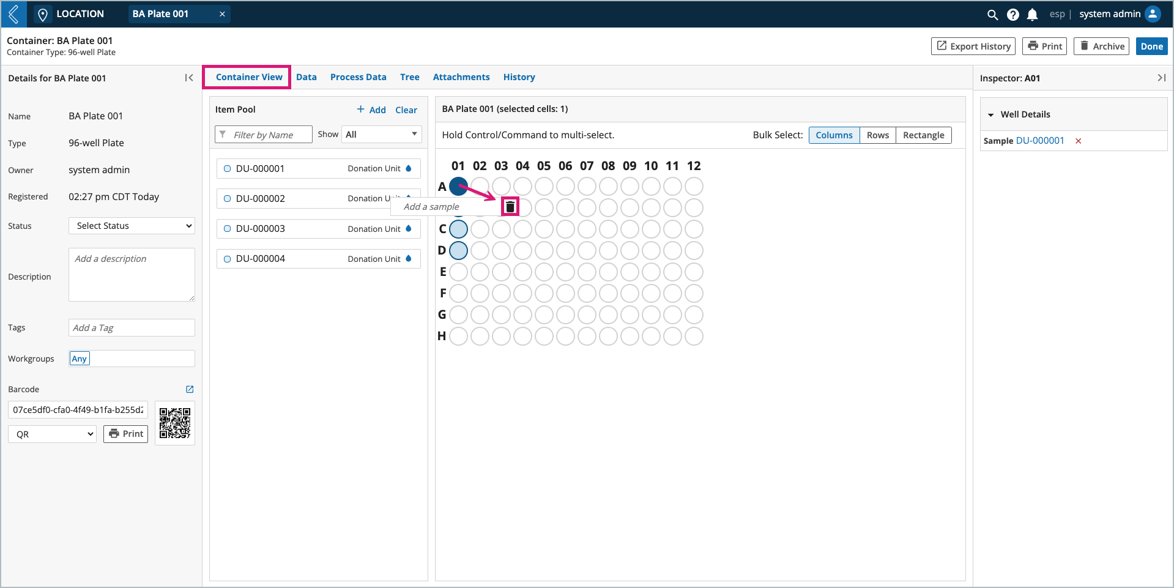The height and width of the screenshot is (588, 1174).
Task: Click the trash icon beside Add a sample
Action: coord(510,207)
